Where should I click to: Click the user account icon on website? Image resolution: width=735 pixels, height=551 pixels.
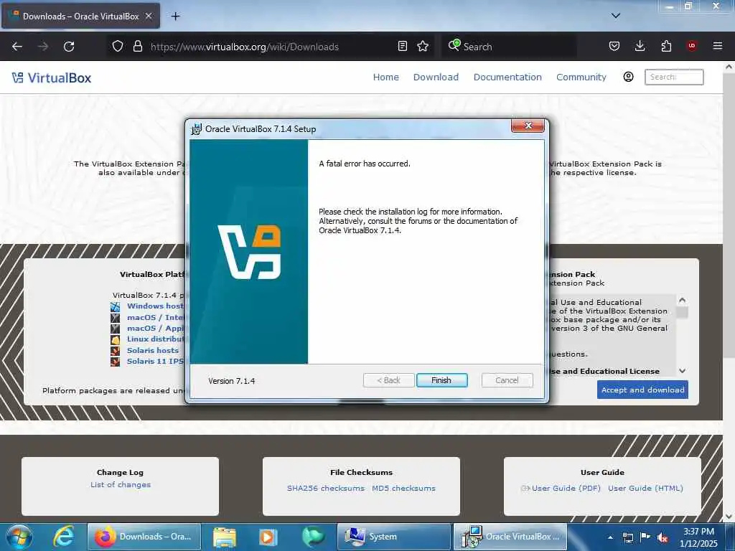pos(628,77)
